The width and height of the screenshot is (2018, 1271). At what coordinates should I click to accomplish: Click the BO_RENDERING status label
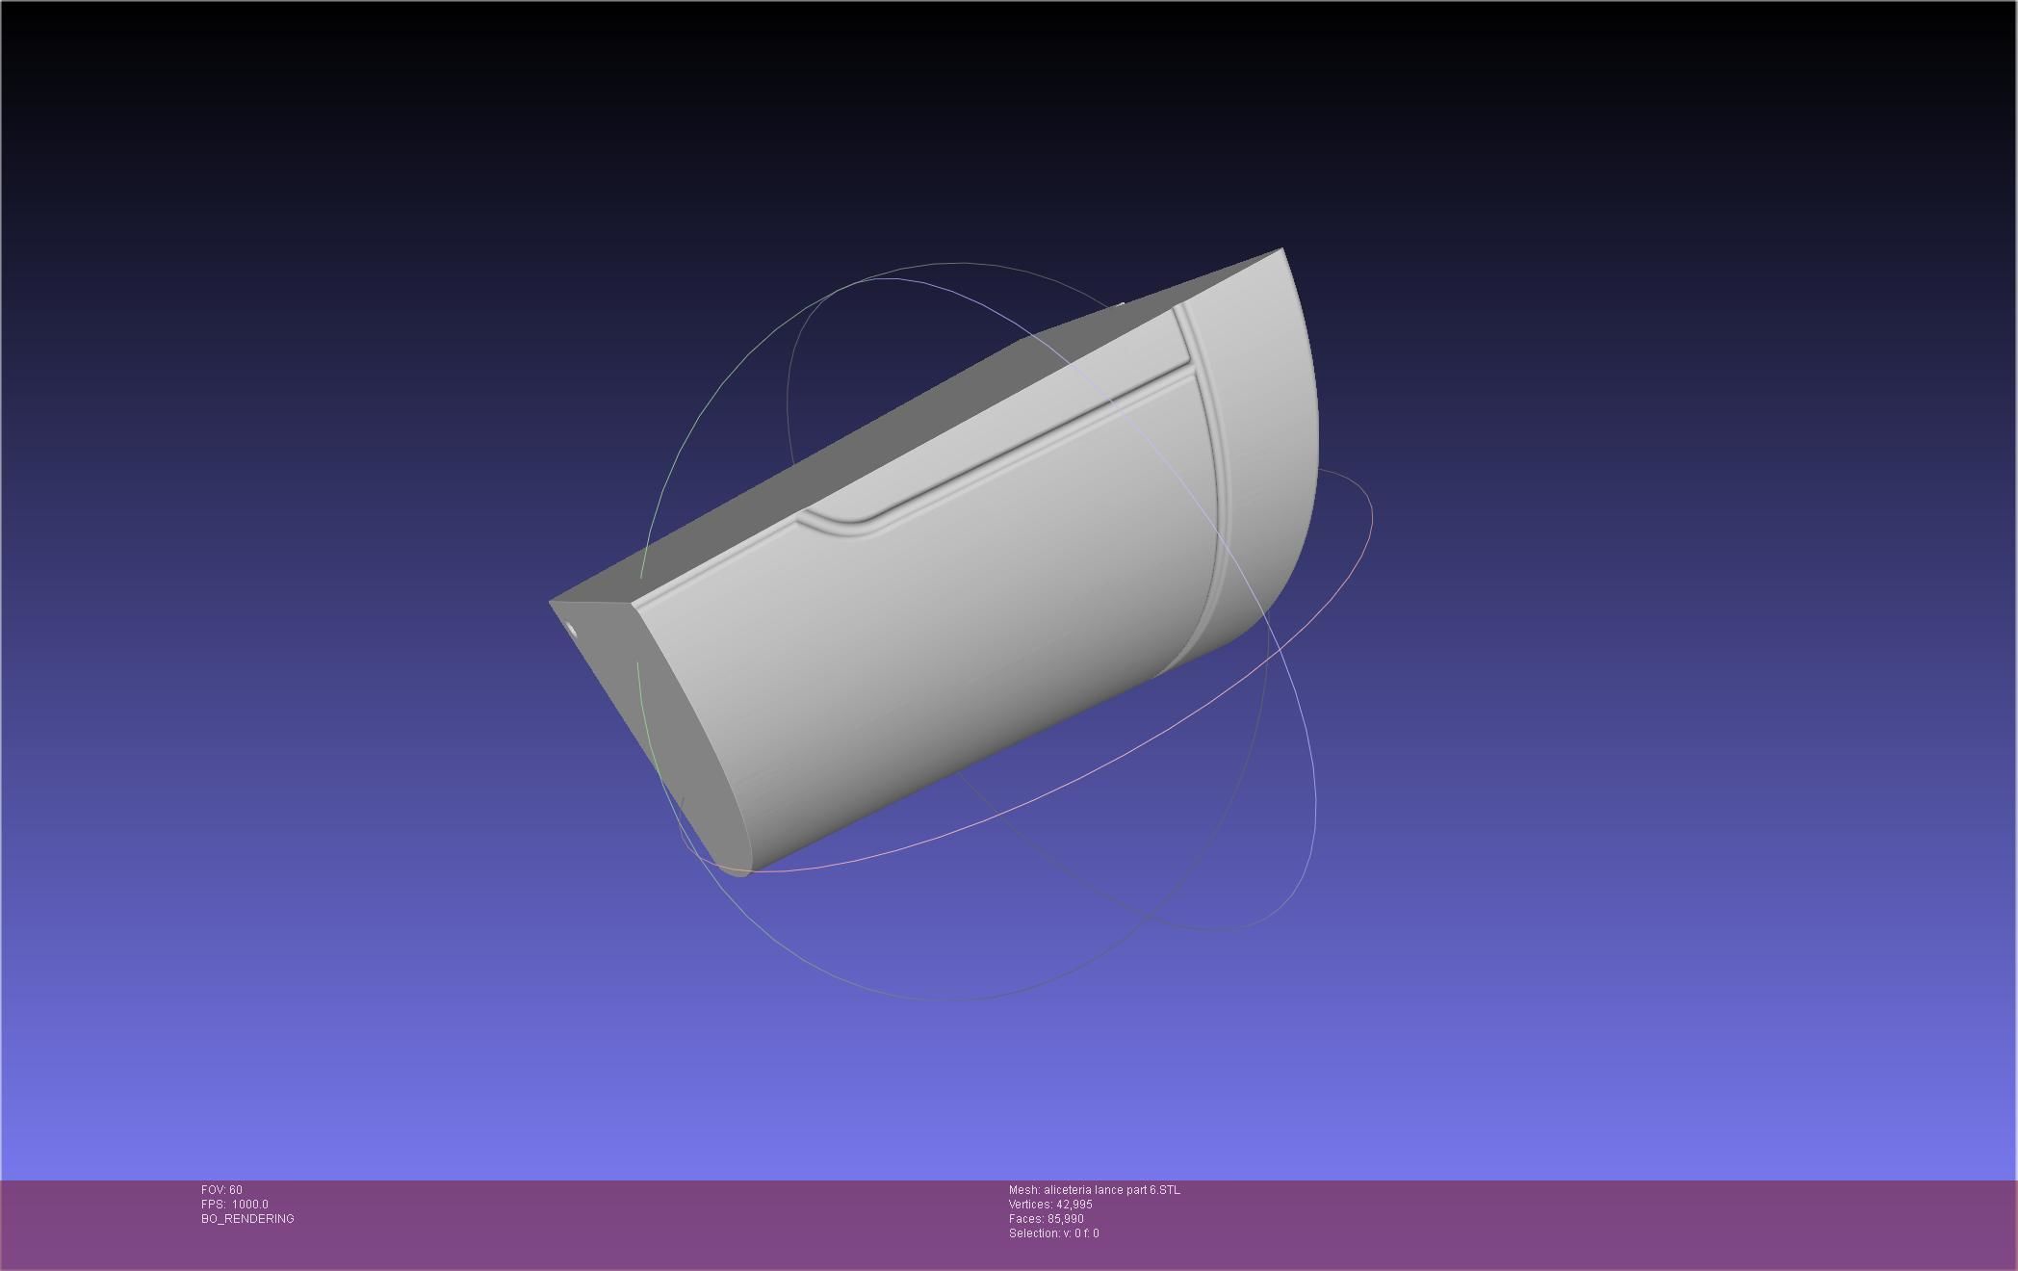click(247, 1219)
